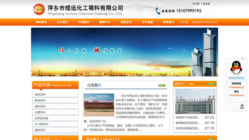
Task: Open news item 蜂窝陶瓷受克环保
Action: point(187,123)
